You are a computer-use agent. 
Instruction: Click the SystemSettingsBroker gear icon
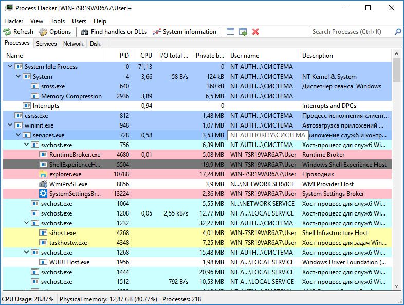click(x=43, y=193)
